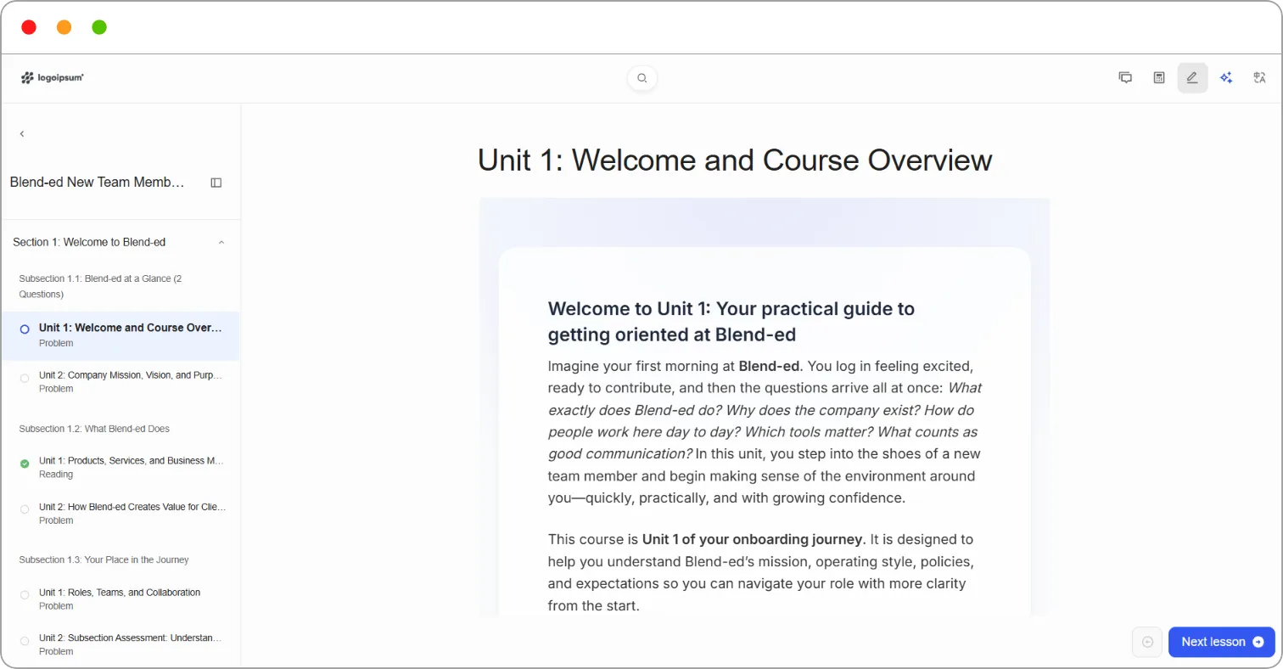This screenshot has width=1283, height=669.
Task: Click the Blend-ed New Team Member course title
Action: 98,183
